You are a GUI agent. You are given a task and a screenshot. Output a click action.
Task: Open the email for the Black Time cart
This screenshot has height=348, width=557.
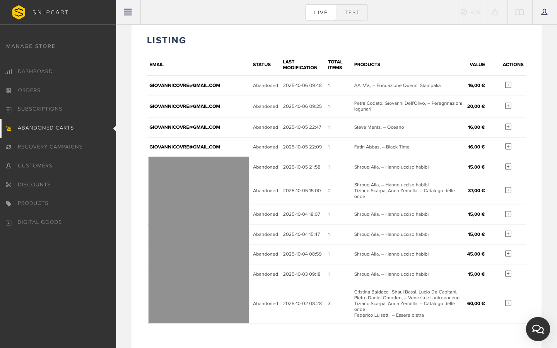(185, 147)
